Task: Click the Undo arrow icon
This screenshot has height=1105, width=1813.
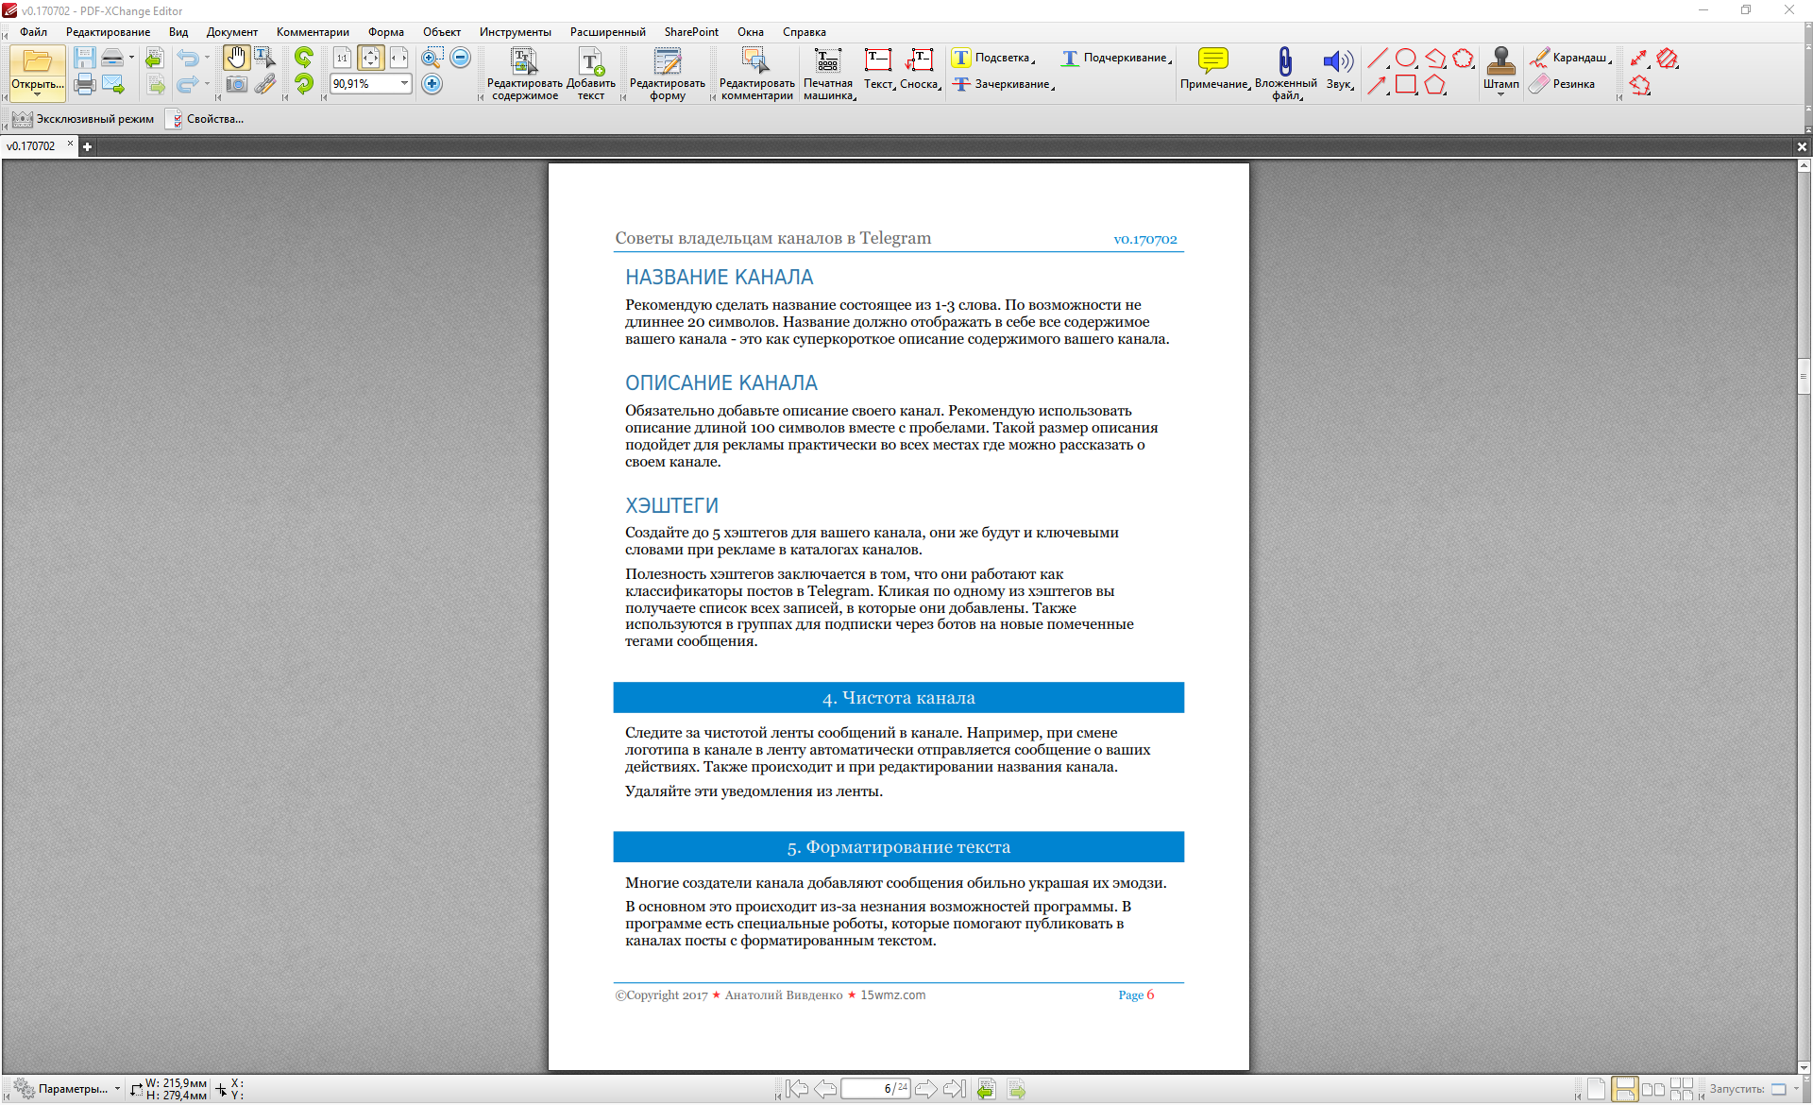Action: [x=188, y=59]
